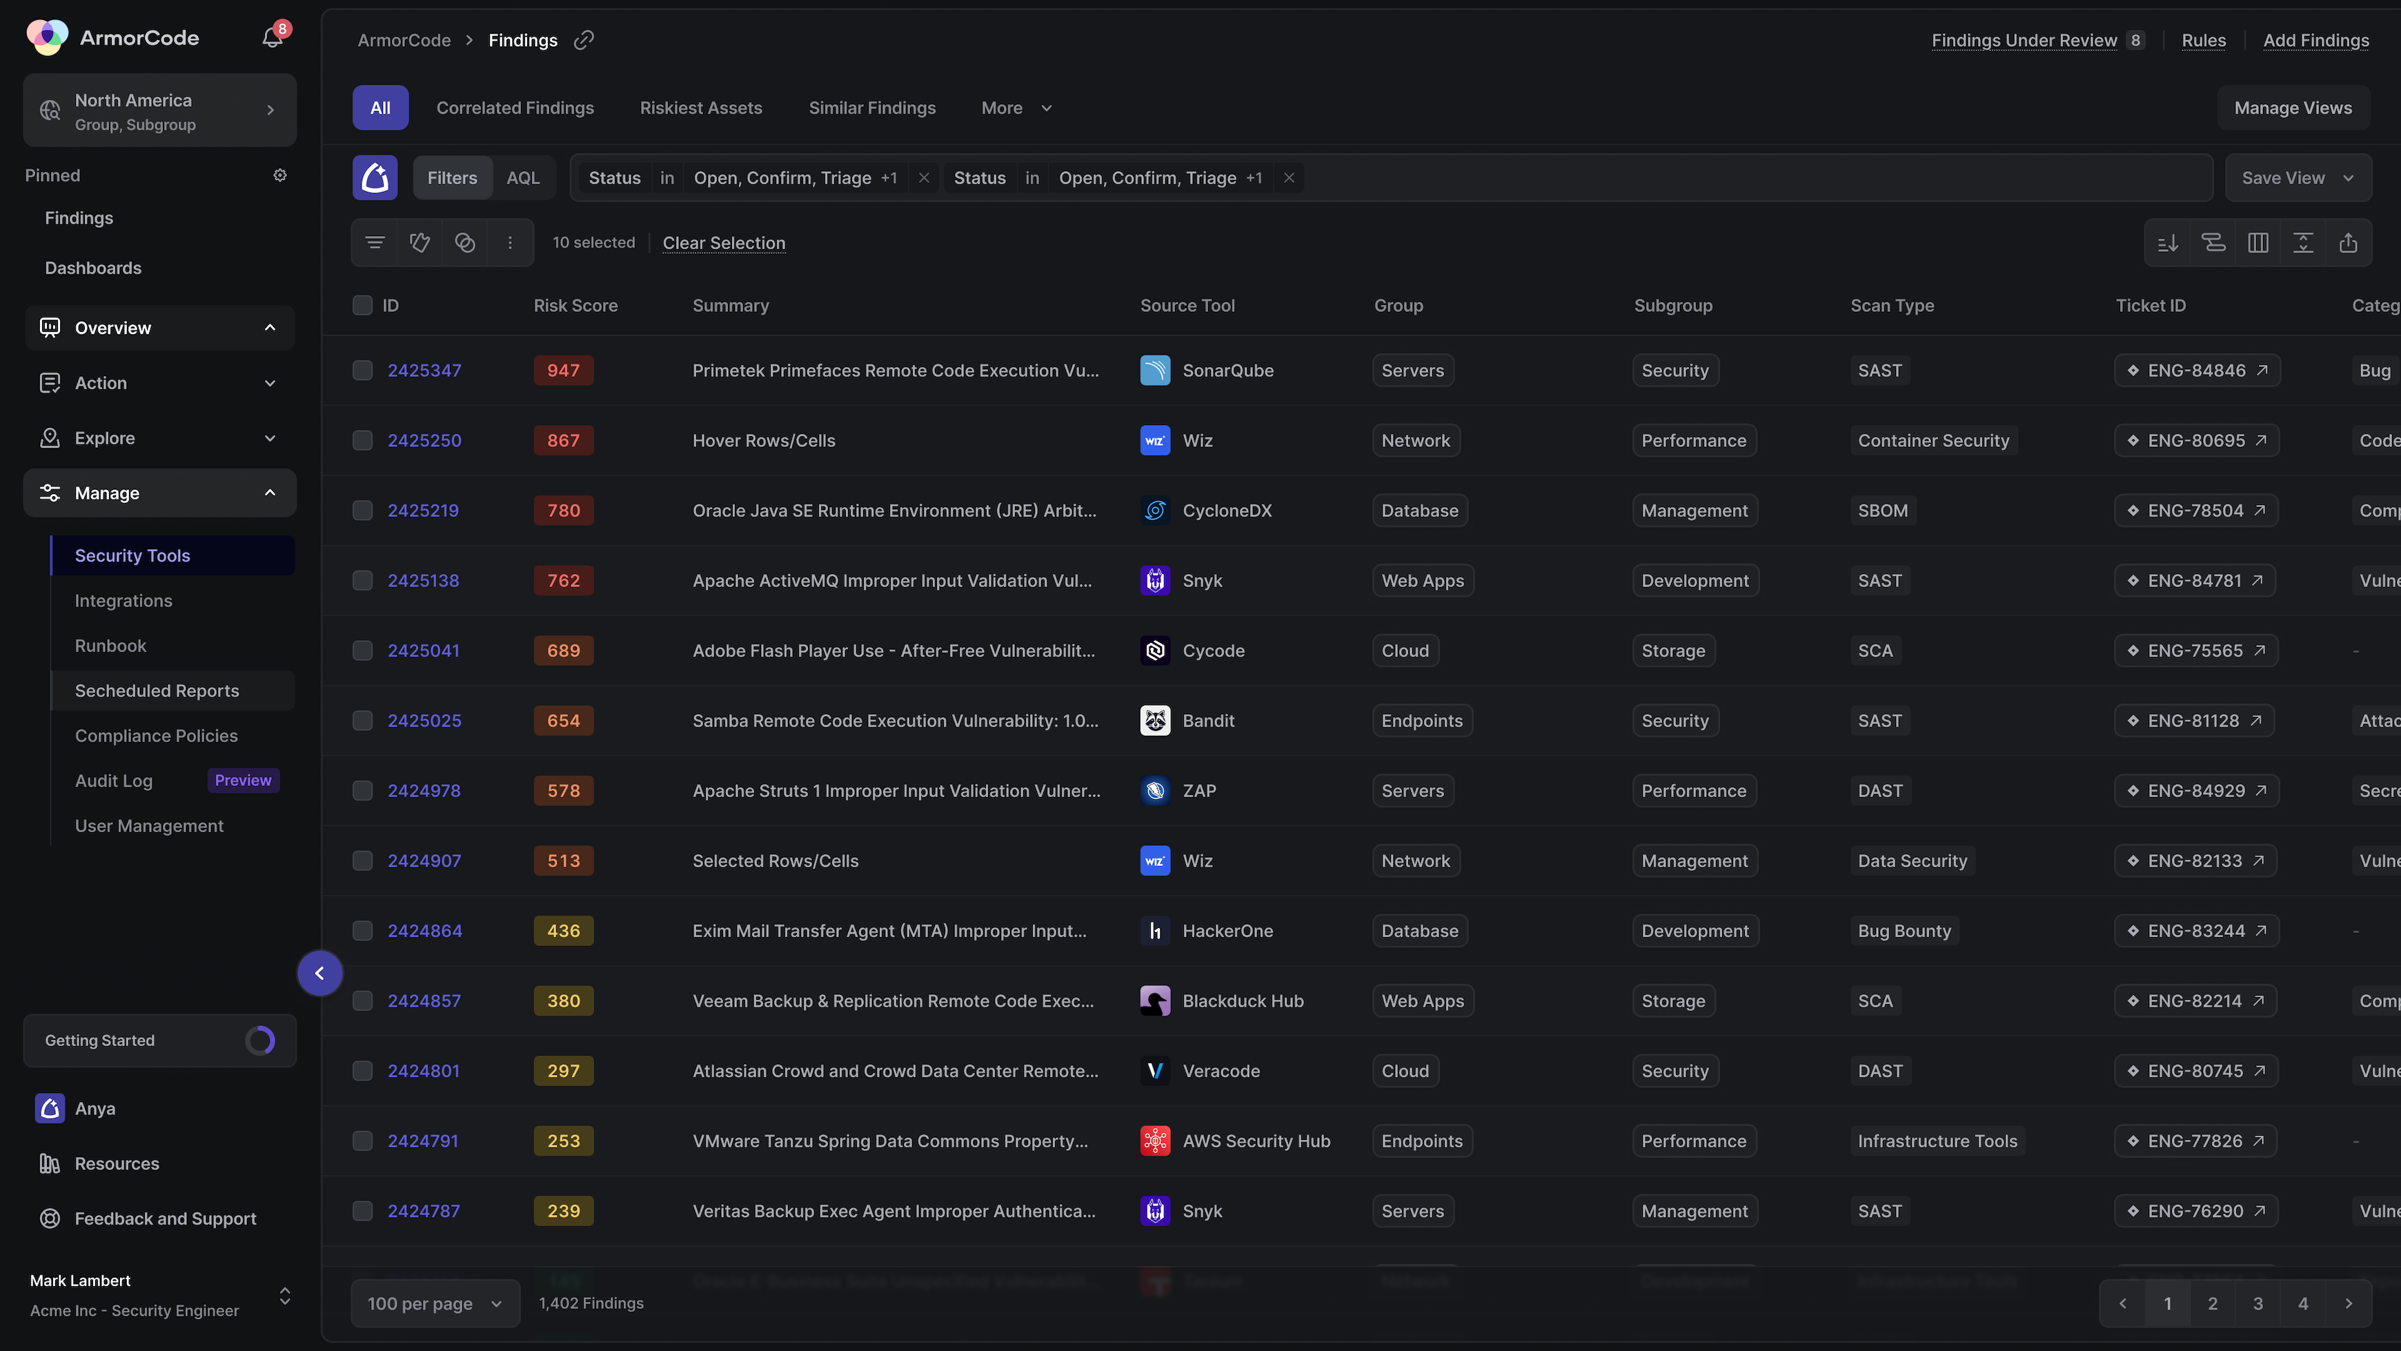Check the row for finding 2424864
The image size is (2401, 1351).
[x=363, y=931]
